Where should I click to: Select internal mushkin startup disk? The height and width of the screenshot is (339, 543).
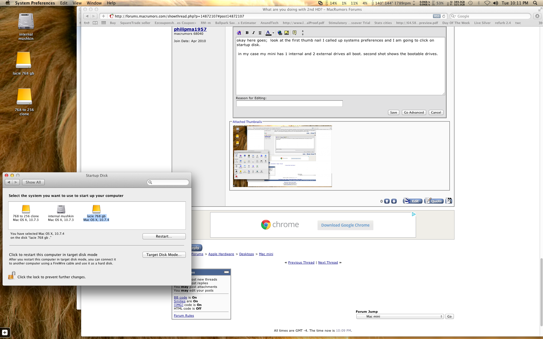(61, 213)
